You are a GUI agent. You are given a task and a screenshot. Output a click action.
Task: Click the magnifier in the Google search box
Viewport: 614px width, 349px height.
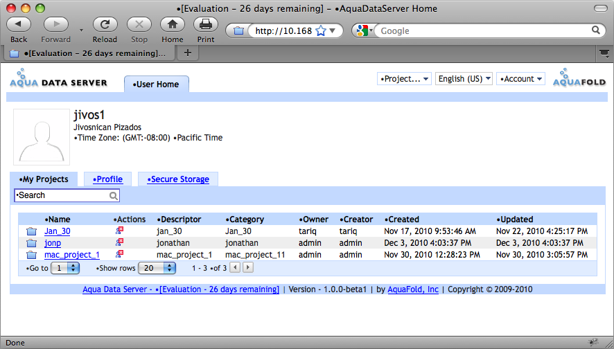(x=595, y=30)
